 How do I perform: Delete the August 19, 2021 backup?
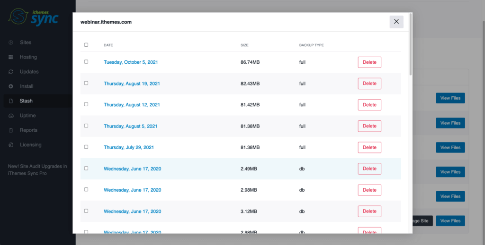[x=369, y=84]
